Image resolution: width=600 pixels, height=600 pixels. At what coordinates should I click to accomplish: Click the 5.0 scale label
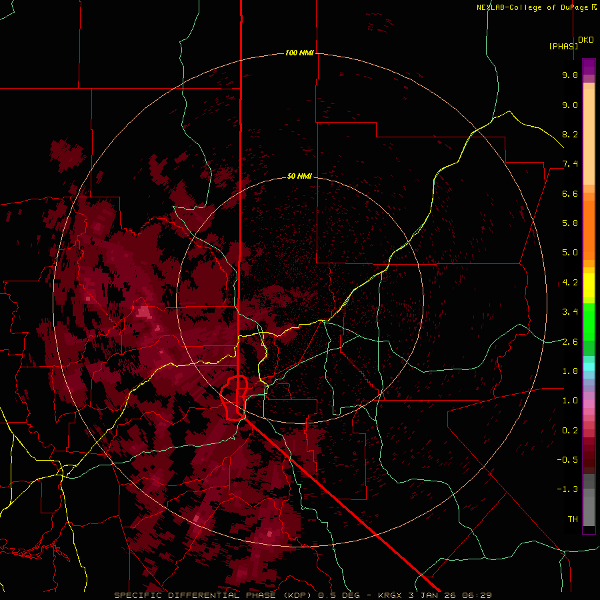click(x=570, y=253)
